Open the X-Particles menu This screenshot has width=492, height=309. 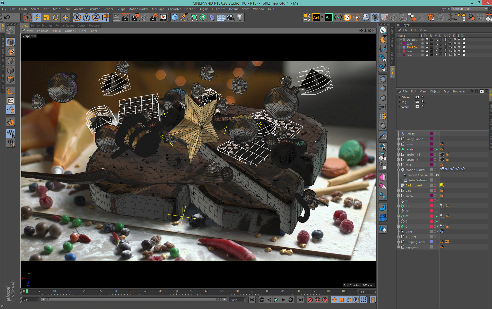click(x=218, y=9)
